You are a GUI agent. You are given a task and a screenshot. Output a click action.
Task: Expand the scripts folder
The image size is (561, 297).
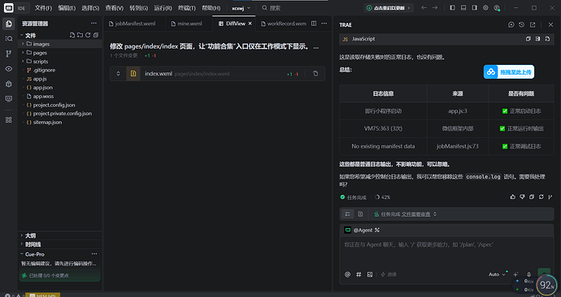(x=23, y=61)
